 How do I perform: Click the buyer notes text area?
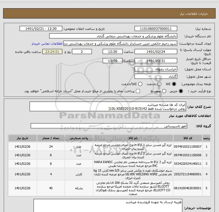pos(108,205)
